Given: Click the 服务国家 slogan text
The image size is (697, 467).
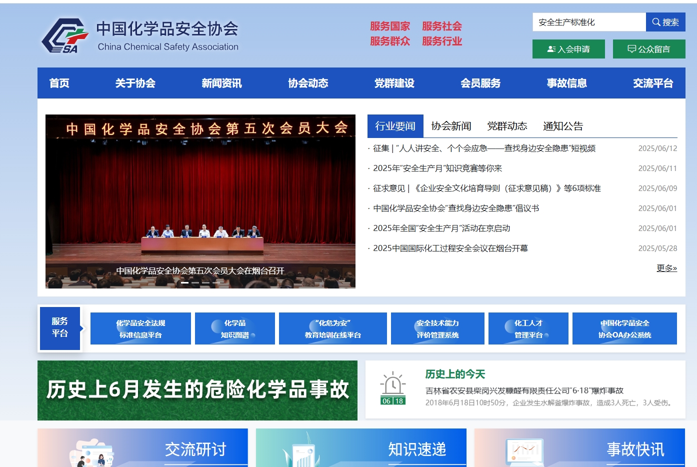Looking at the screenshot, I should point(390,26).
